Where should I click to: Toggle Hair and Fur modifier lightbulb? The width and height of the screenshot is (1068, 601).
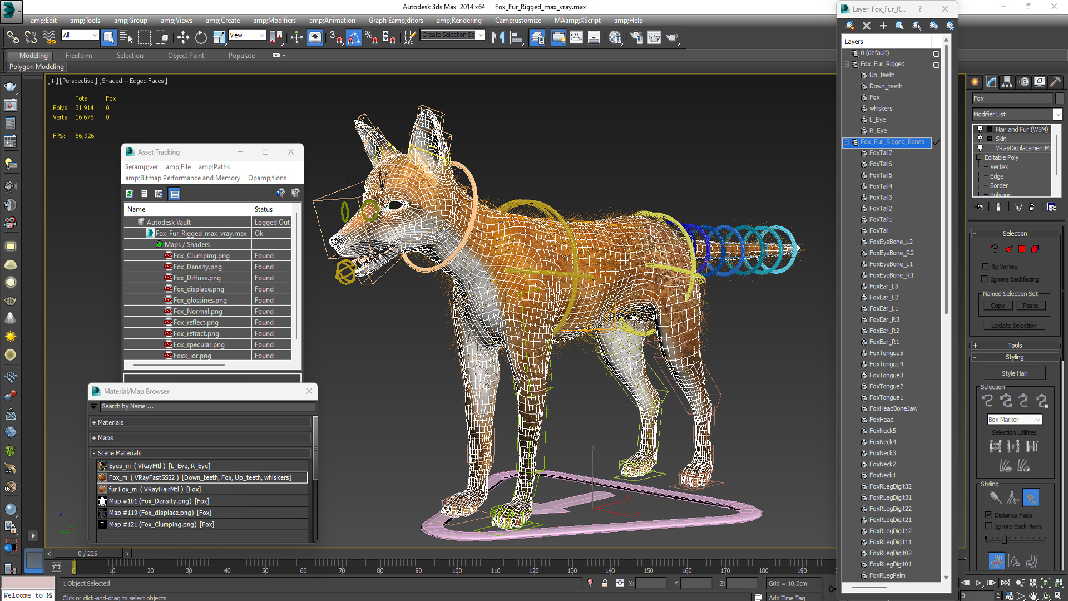(x=980, y=129)
